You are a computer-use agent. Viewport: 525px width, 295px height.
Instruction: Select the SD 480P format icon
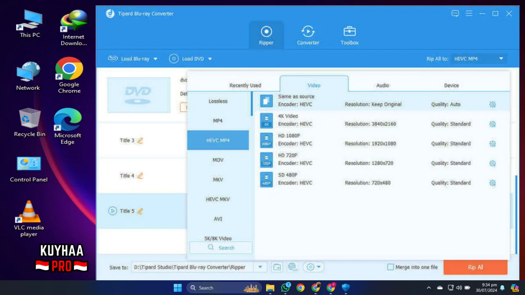(x=267, y=179)
